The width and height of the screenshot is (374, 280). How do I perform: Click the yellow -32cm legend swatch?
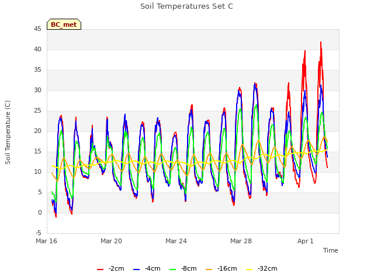(249, 269)
